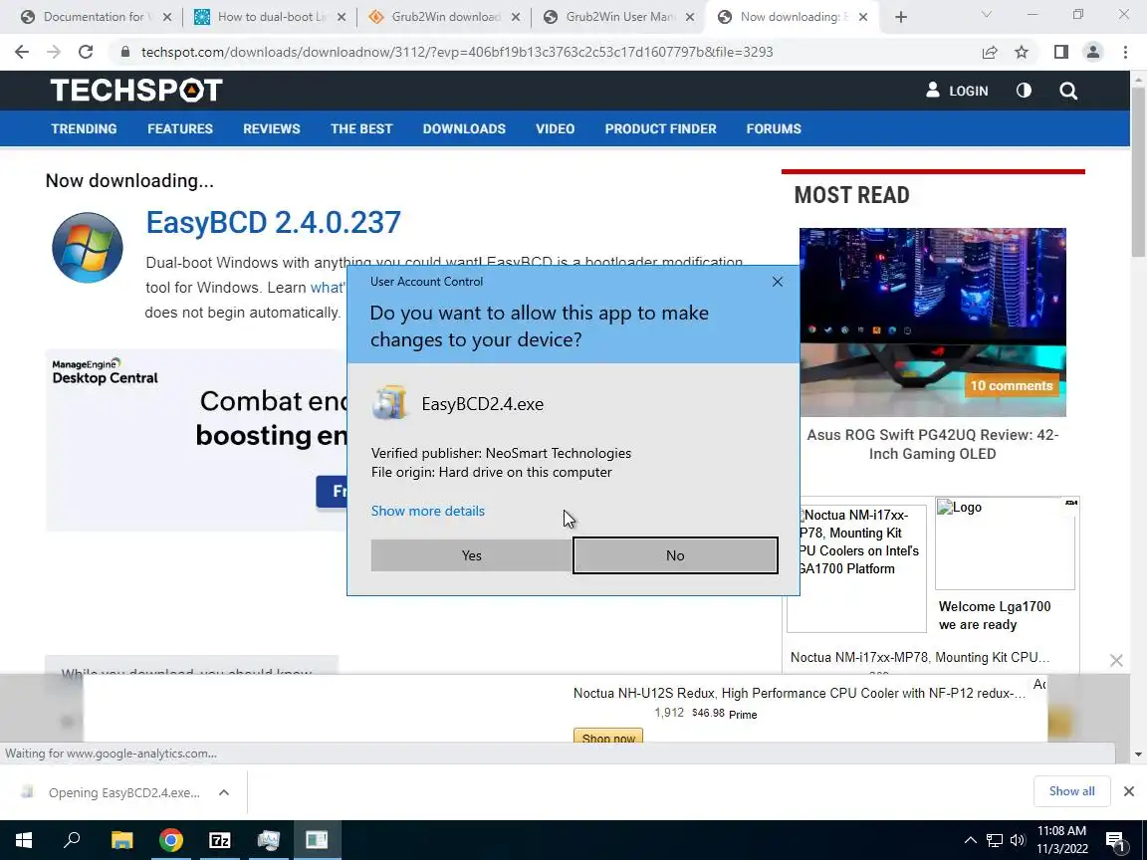Toggle Chrome side panel
The height and width of the screenshot is (860, 1147).
coord(1060,52)
